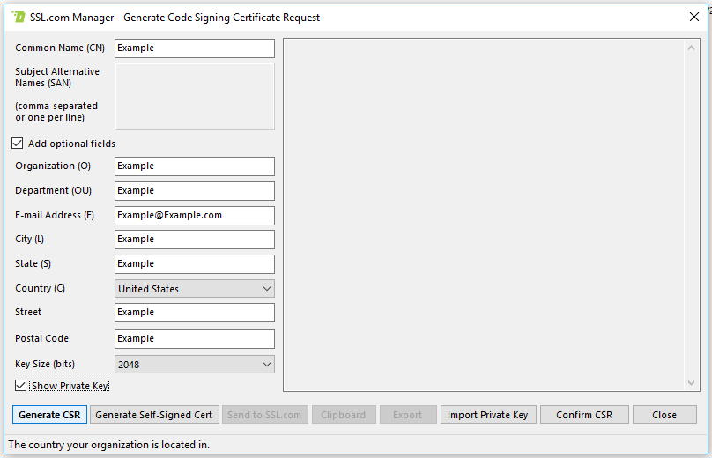Click the Department (OU) text field

tap(195, 191)
